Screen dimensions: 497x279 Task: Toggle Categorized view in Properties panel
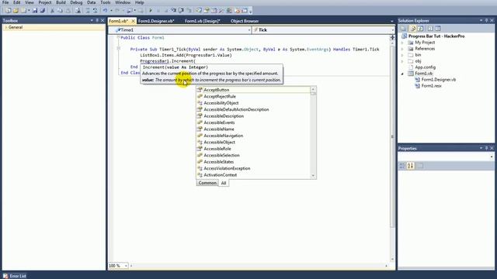(x=402, y=165)
